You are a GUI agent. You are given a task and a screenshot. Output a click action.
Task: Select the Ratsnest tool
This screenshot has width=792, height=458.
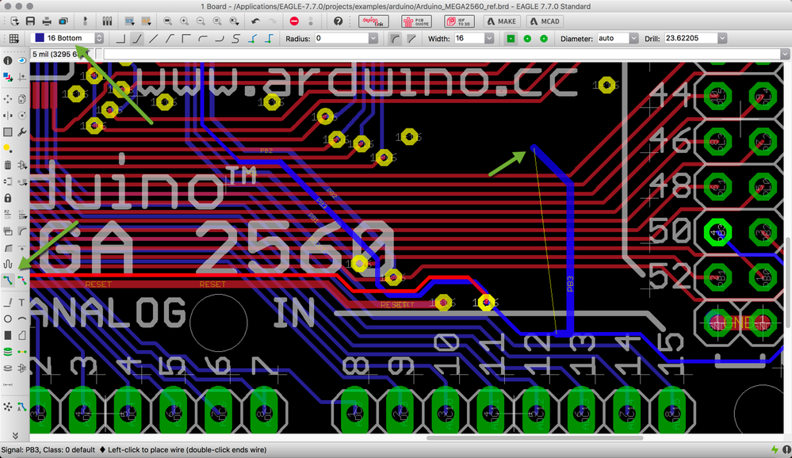point(8,406)
